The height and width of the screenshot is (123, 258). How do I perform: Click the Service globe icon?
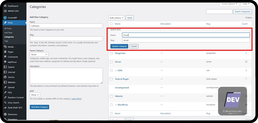pos(5,77)
